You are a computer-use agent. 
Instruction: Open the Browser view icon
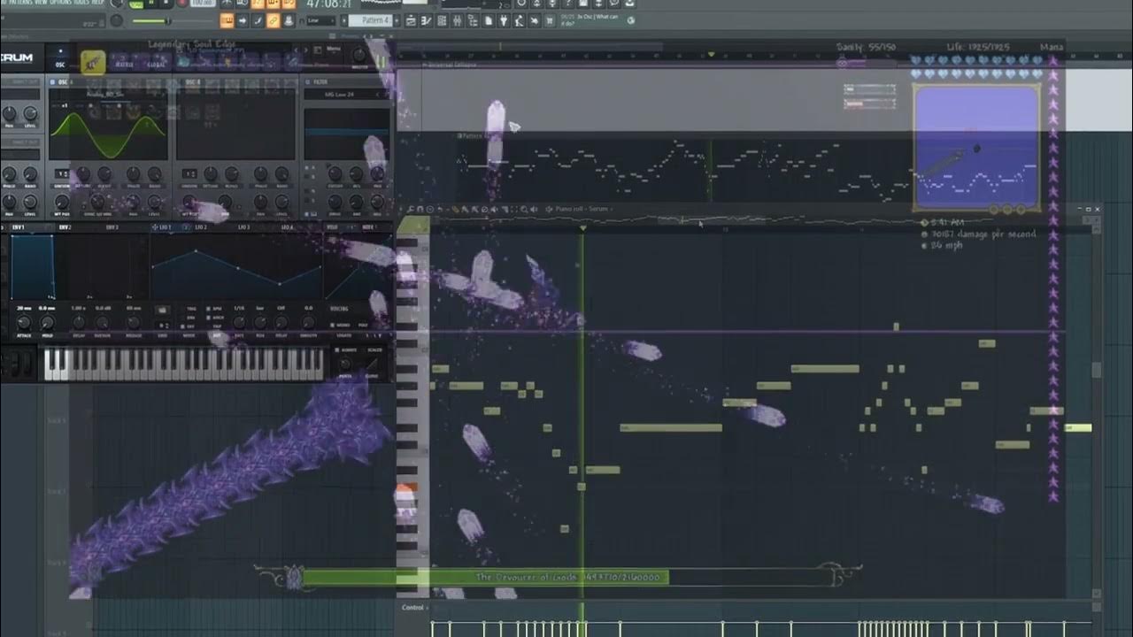[473, 20]
